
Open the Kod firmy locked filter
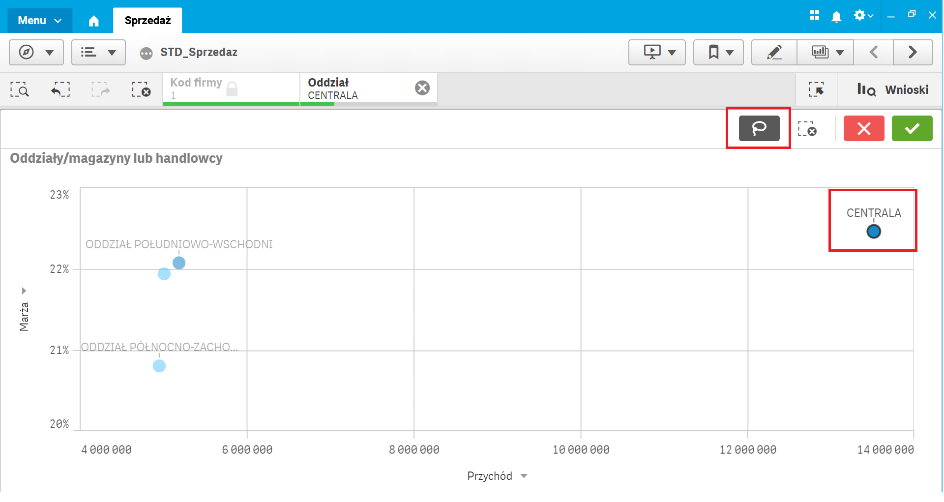point(231,89)
